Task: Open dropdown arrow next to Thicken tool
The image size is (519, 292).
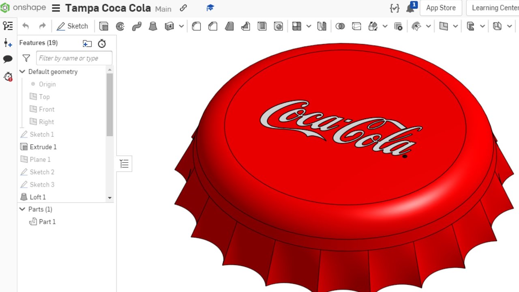Action: click(181, 26)
